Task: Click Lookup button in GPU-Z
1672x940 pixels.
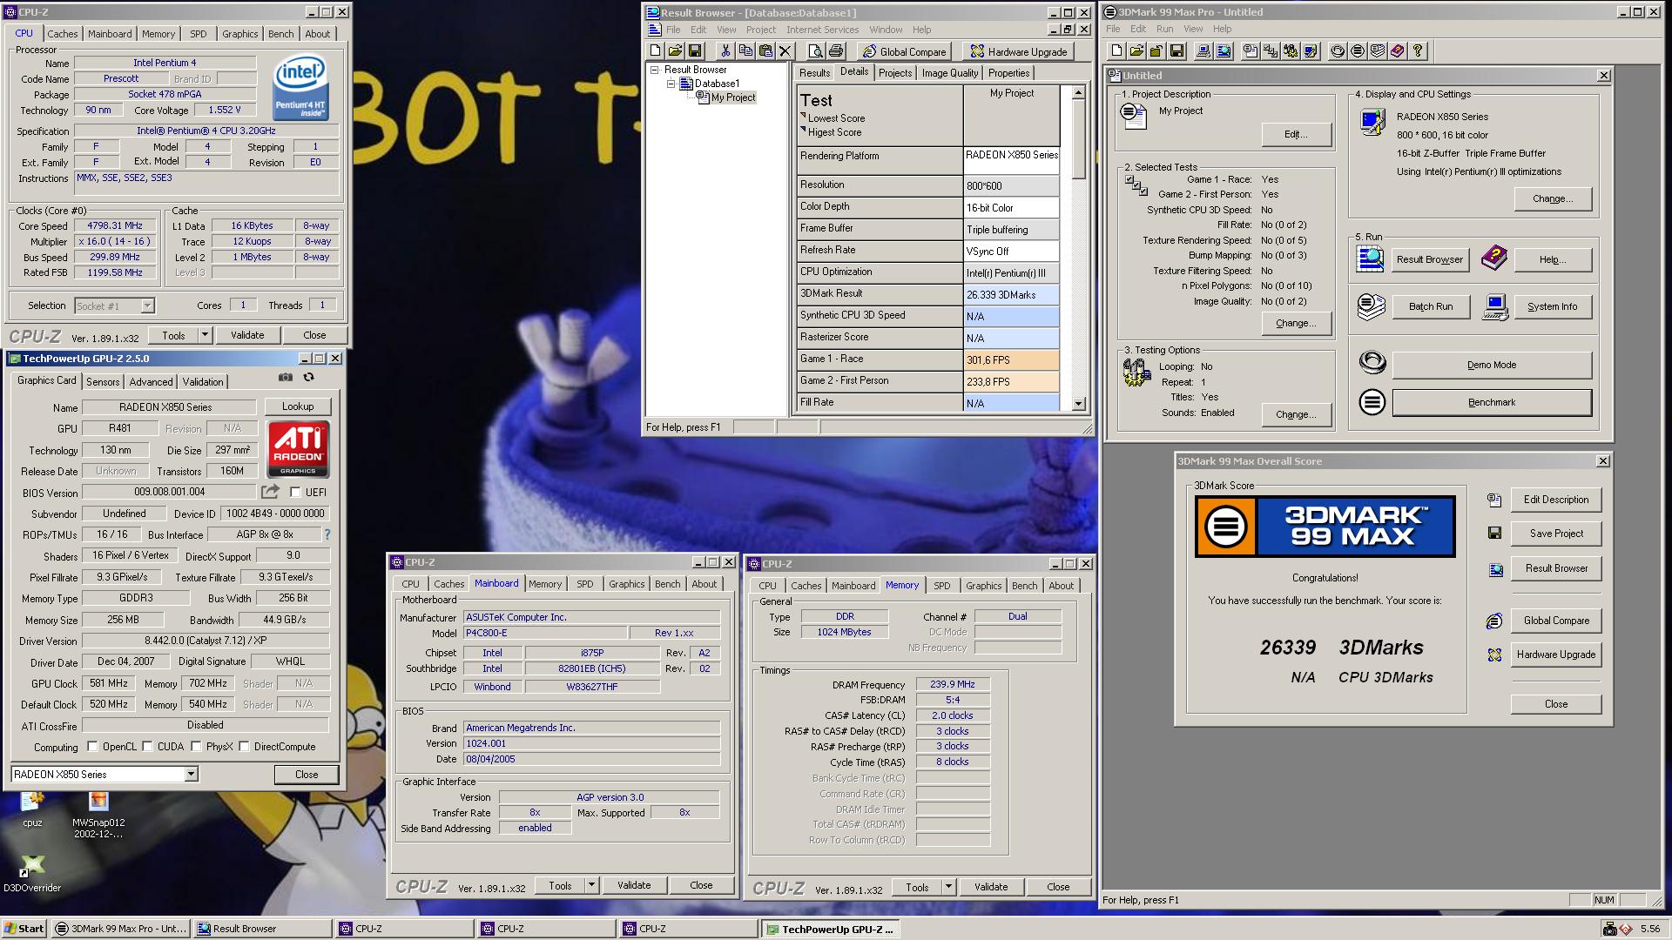Action: pyautogui.click(x=298, y=406)
